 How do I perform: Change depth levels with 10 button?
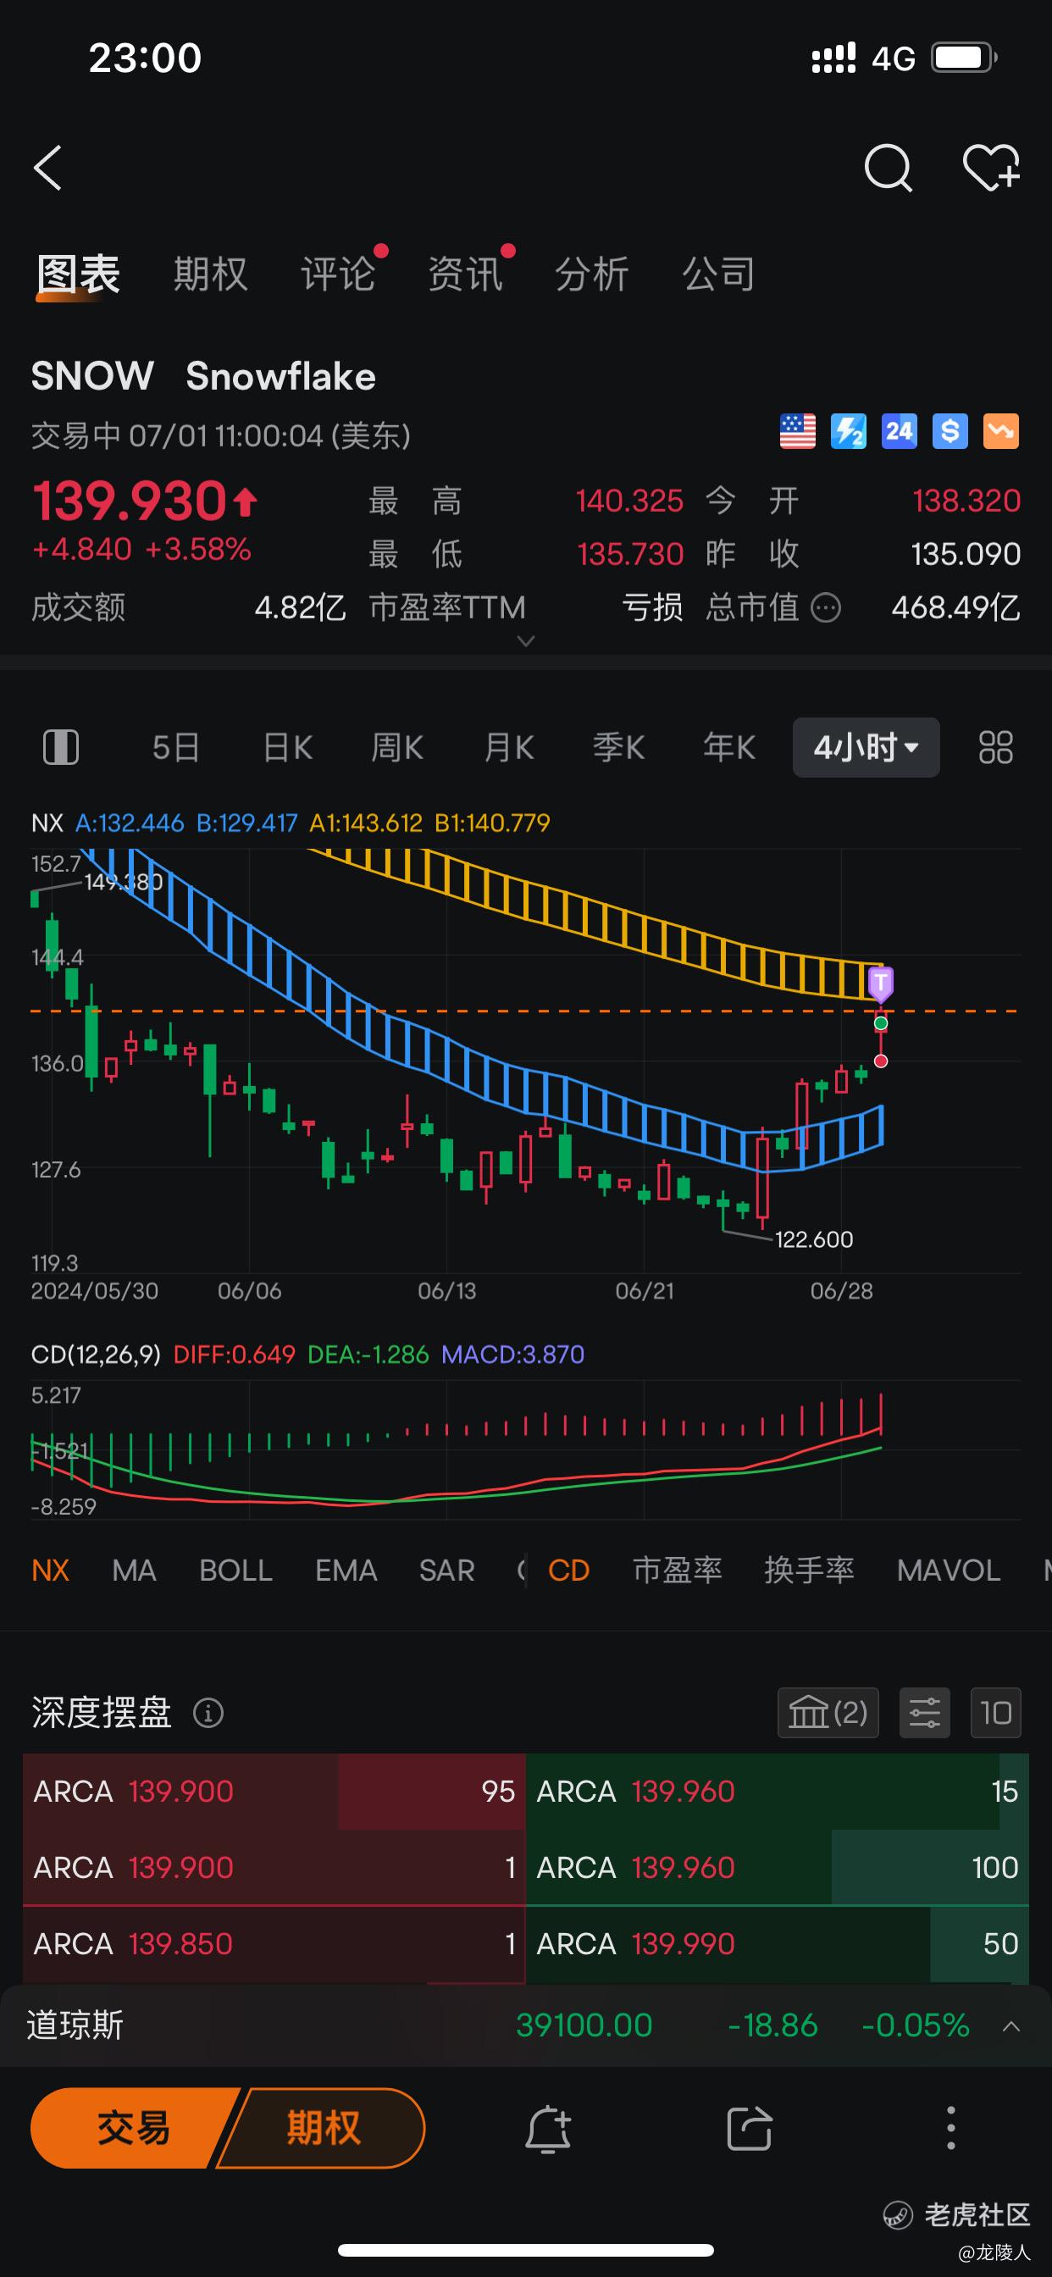(x=995, y=1713)
